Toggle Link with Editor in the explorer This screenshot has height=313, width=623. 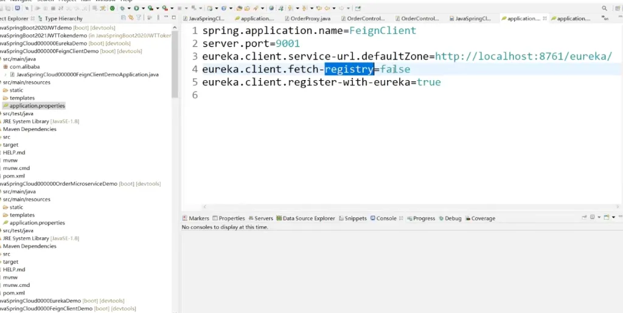(131, 18)
